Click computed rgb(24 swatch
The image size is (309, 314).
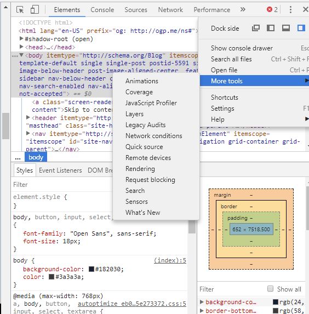point(276,302)
